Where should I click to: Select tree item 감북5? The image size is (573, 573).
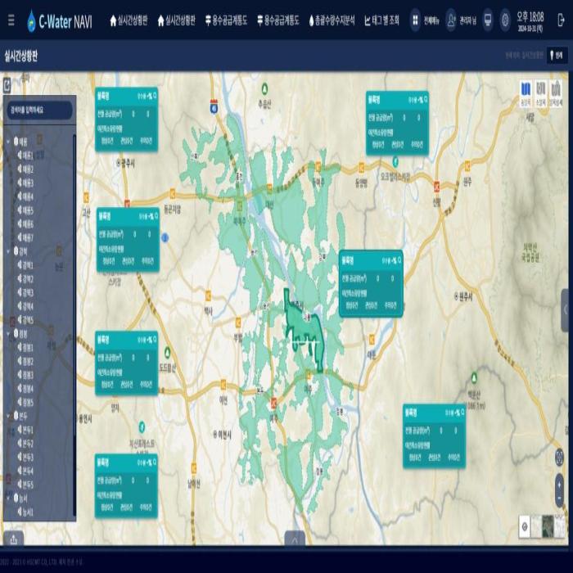point(25,320)
